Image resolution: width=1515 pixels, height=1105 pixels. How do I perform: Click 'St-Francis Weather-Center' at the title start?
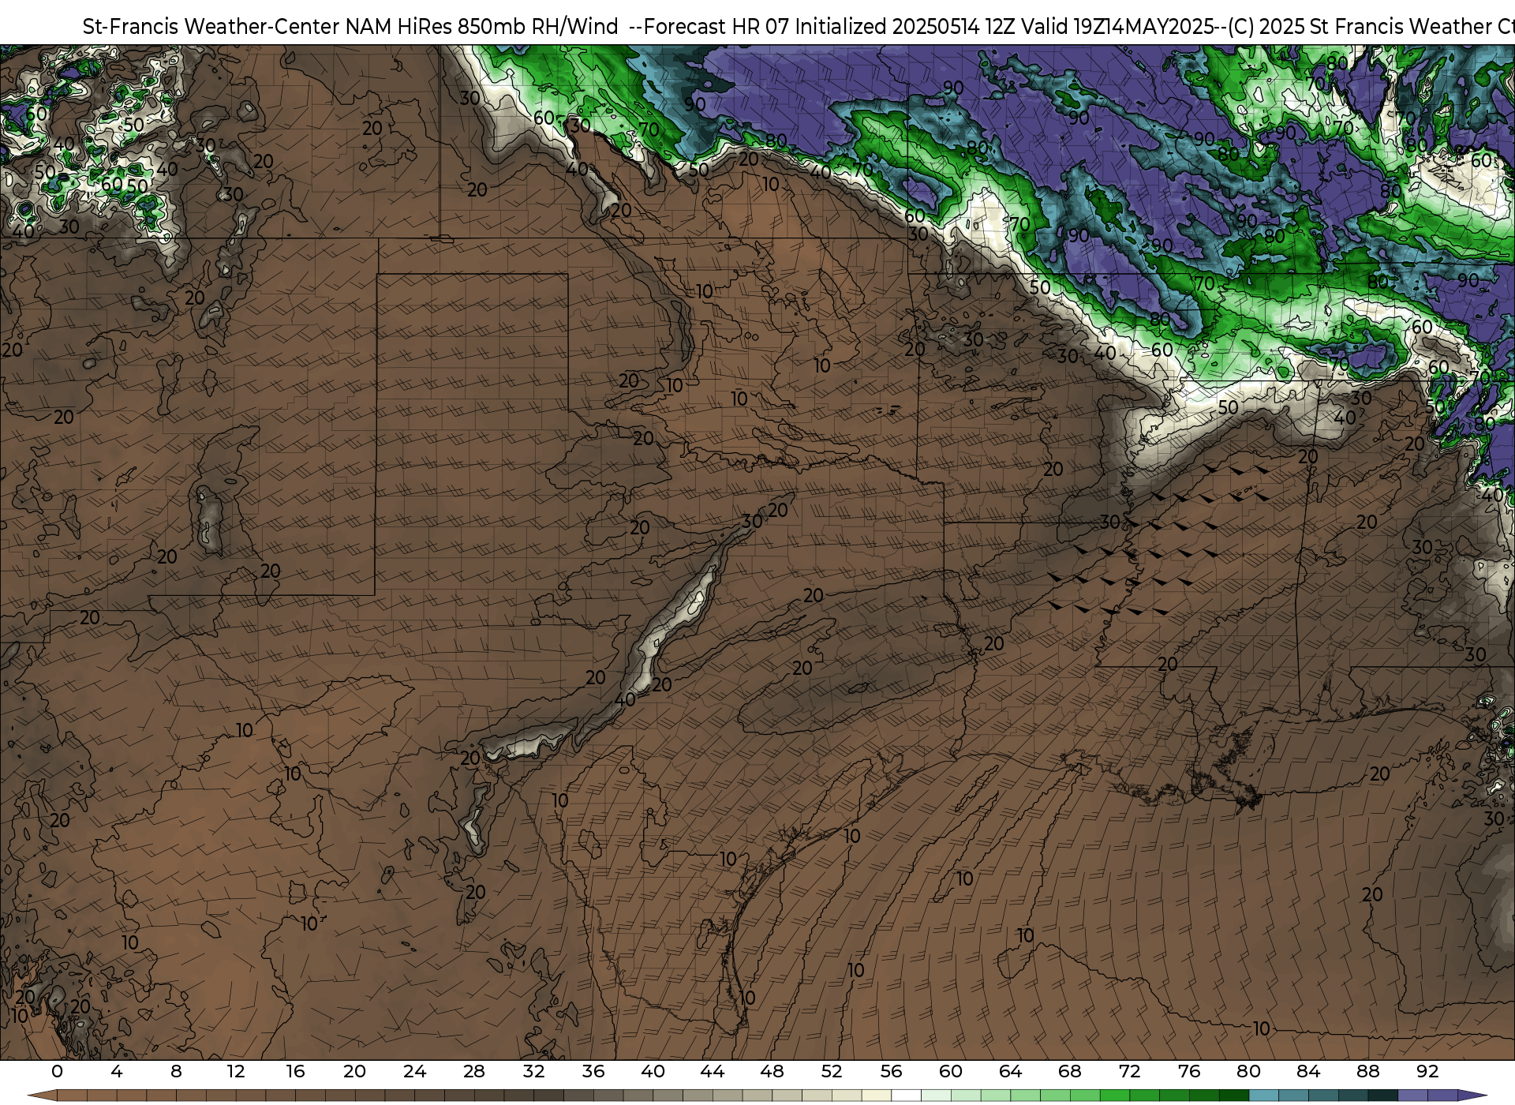click(211, 27)
